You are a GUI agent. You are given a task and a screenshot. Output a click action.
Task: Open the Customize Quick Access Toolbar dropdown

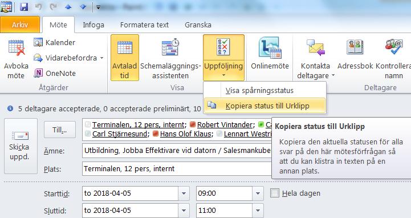[98, 7]
